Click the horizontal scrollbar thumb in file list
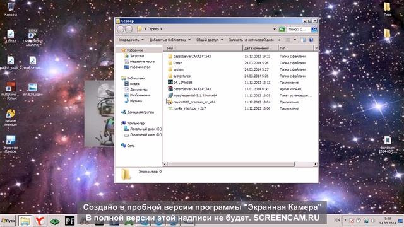The image size is (404, 227). pyautogui.click(x=231, y=164)
